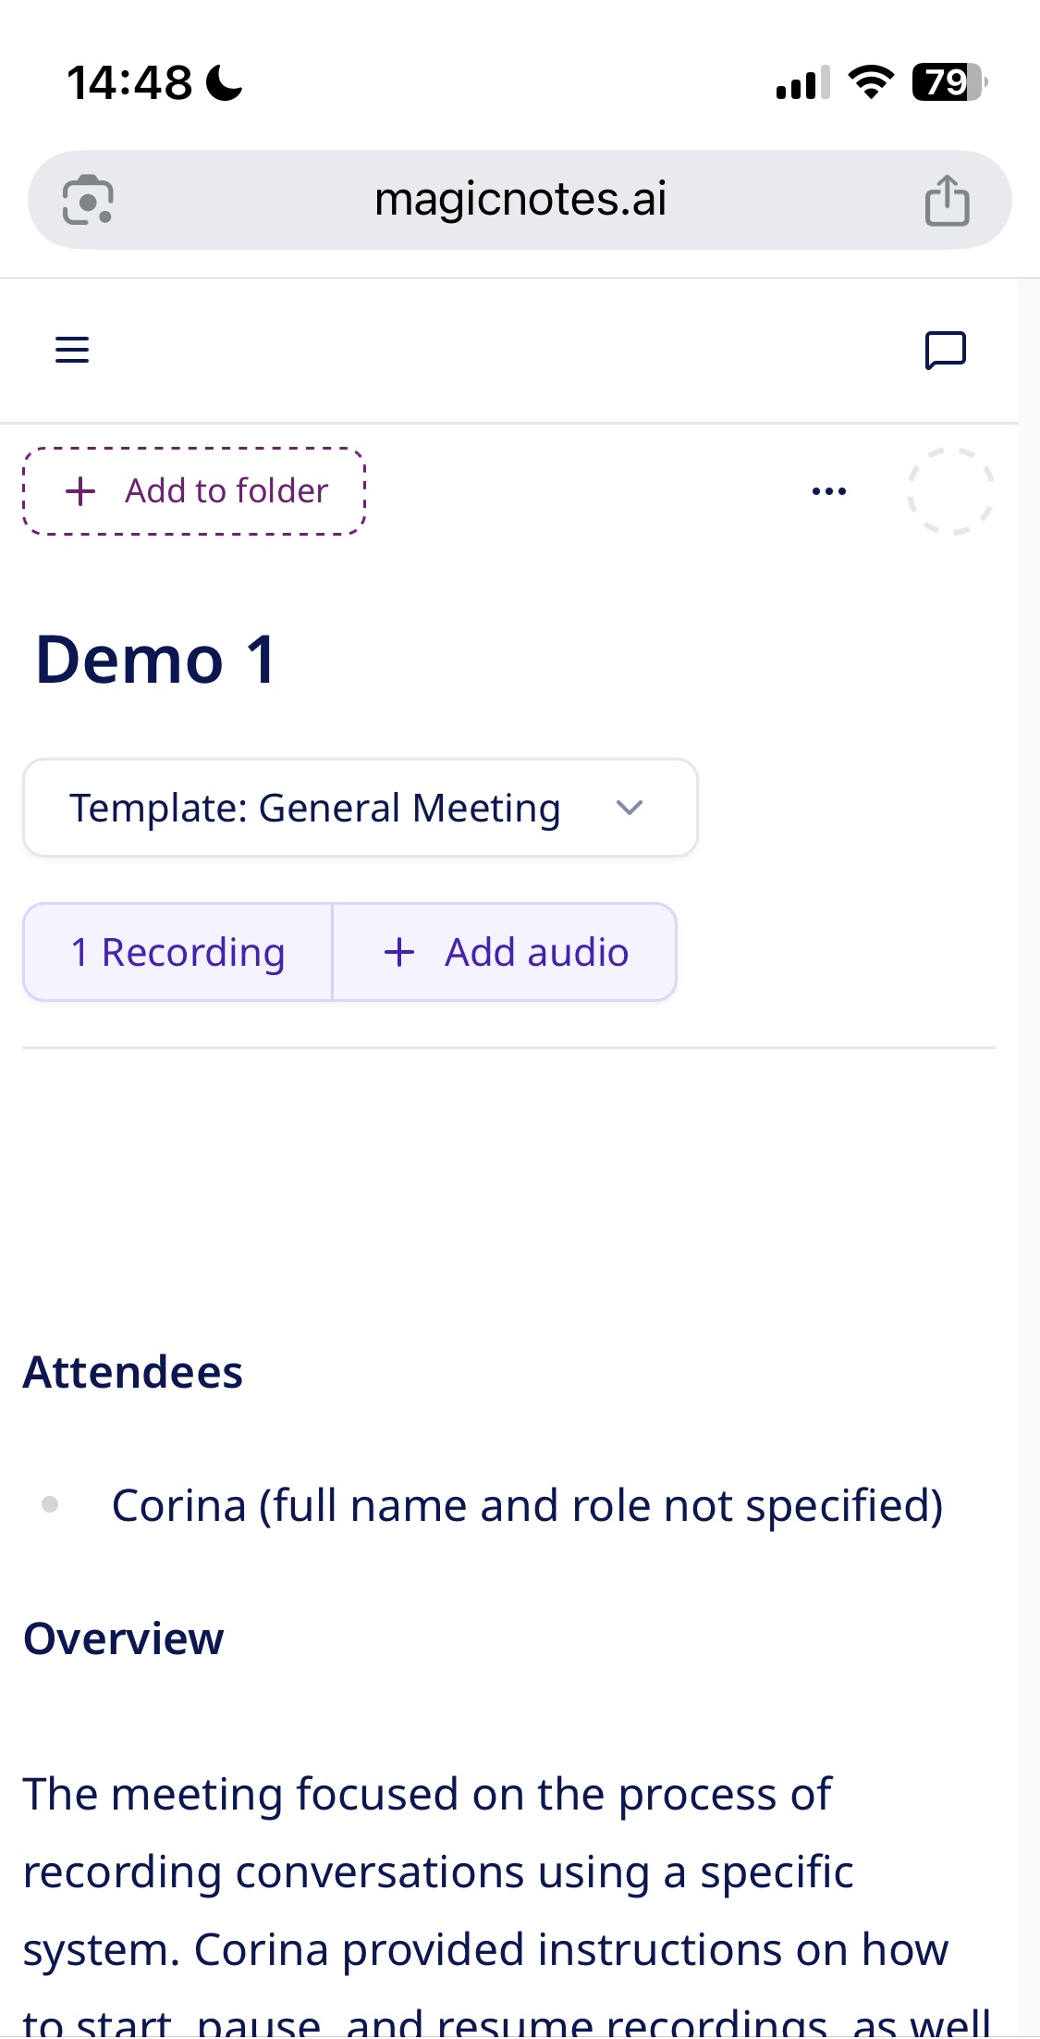Viewport: 1040px width, 2039px height.
Task: Open the three-dot more options menu
Action: tap(828, 491)
